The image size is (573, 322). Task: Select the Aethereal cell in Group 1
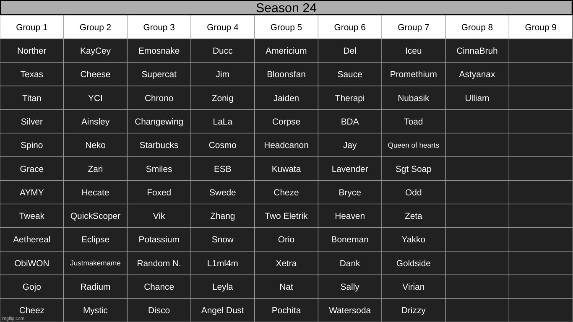(x=32, y=239)
